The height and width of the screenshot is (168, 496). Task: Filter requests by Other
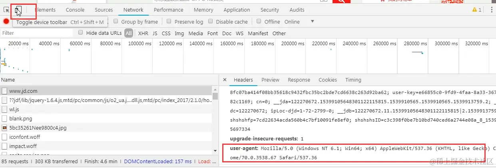[x=279, y=33]
